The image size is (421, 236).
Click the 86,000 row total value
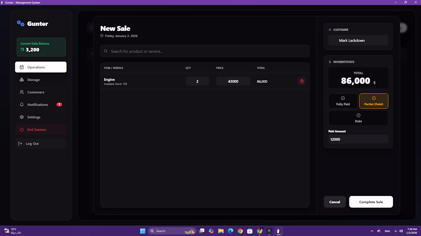[262, 81]
